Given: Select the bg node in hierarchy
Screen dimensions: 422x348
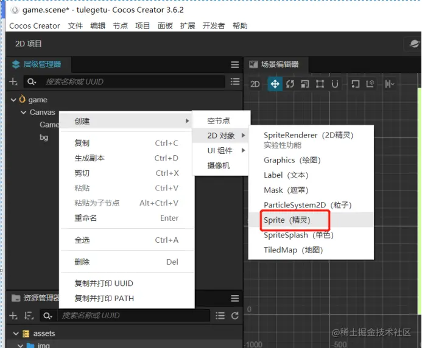Looking at the screenshot, I should point(44,137).
